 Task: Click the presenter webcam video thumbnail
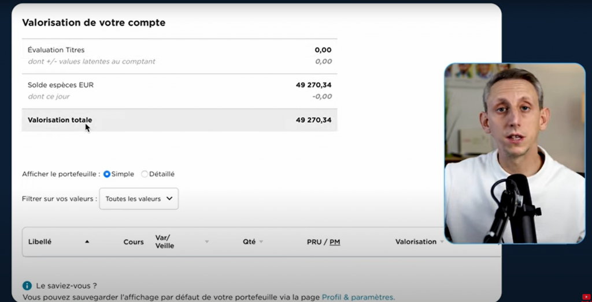pos(515,153)
